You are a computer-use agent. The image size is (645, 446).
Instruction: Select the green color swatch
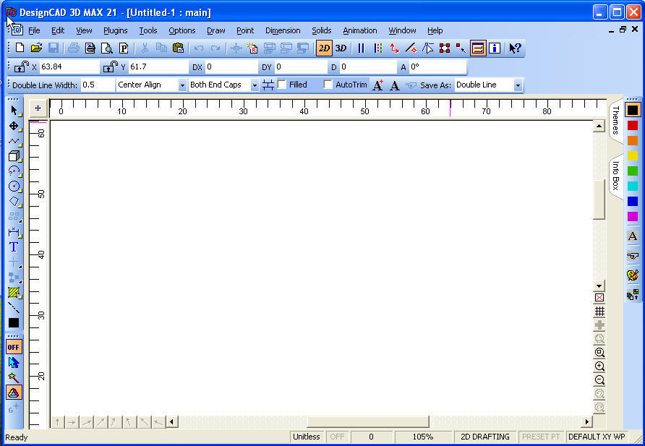633,171
